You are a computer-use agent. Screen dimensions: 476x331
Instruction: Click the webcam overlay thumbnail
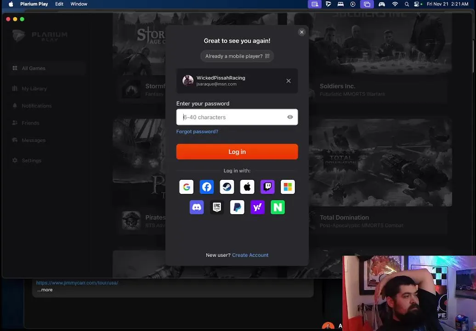click(409, 293)
